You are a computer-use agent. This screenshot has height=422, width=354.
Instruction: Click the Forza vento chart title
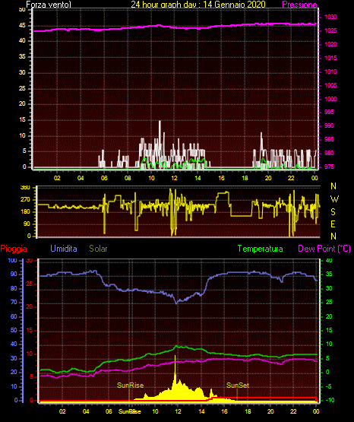(x=49, y=5)
